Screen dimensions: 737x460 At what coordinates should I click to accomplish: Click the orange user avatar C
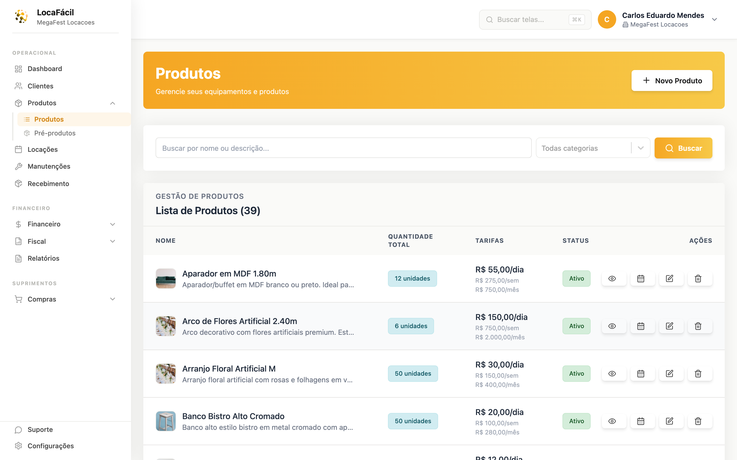[607, 19]
